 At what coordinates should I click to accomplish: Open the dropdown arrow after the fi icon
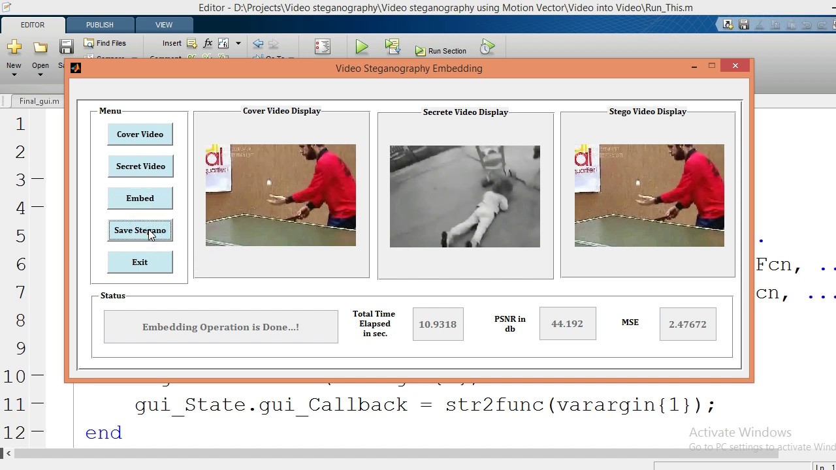click(x=238, y=43)
